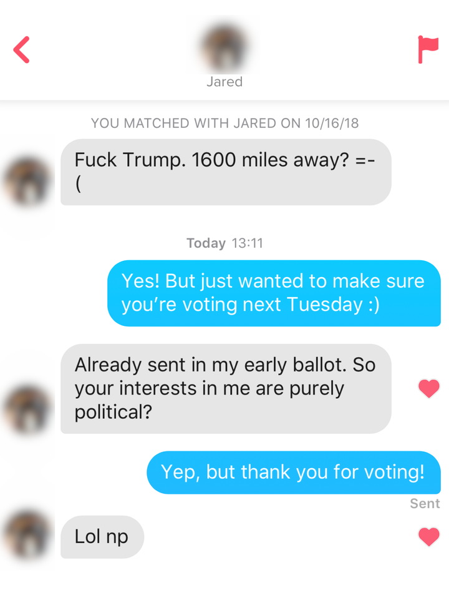The height and width of the screenshot is (603, 449).
Task: Tap the smiley ending the 'next Tuesday' message
Action: (x=372, y=305)
